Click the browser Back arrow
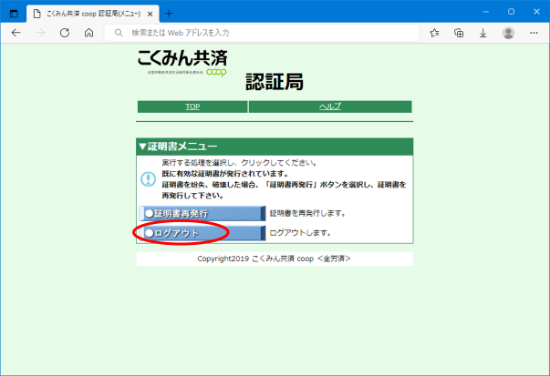This screenshot has height=376, width=550. pyautogui.click(x=16, y=33)
